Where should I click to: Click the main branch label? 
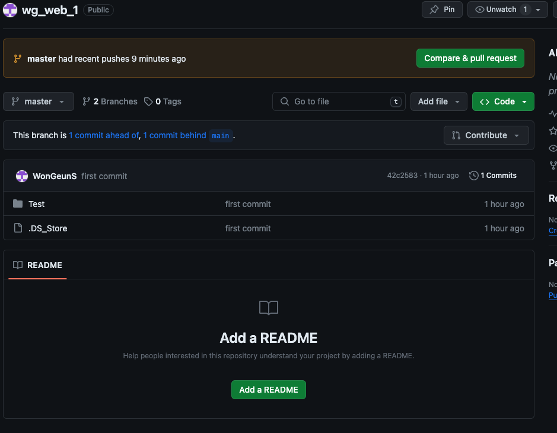221,136
